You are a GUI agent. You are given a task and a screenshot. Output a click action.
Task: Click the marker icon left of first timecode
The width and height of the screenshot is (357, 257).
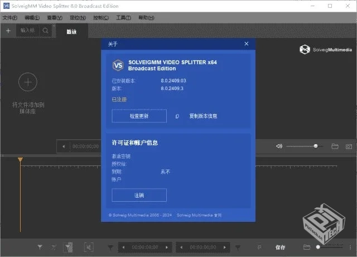(110, 248)
